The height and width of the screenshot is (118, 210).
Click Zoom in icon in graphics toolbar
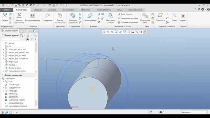click(108, 32)
